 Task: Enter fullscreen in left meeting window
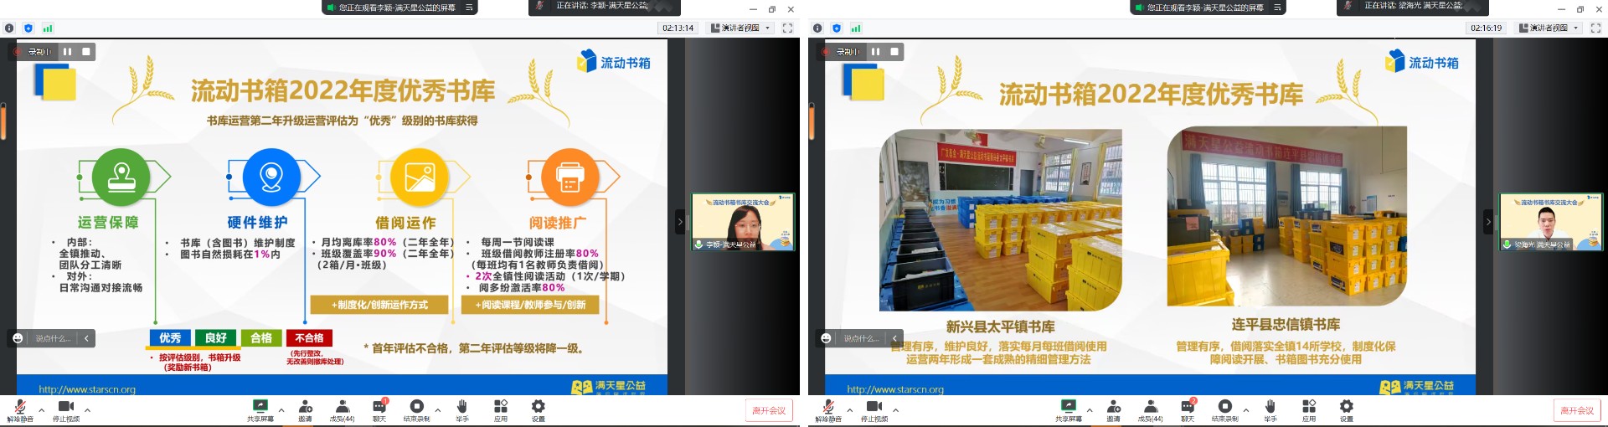coord(787,28)
